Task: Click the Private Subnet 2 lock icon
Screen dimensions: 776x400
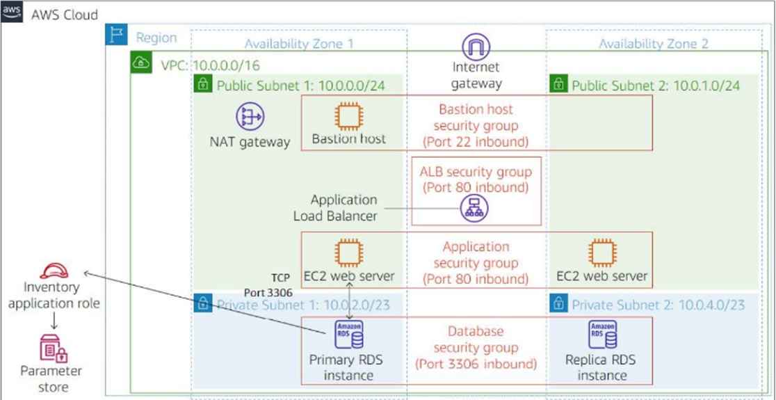Action: 558,303
